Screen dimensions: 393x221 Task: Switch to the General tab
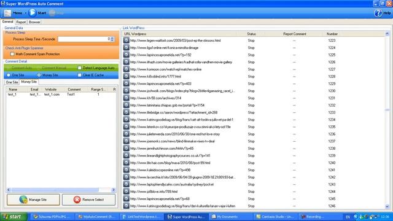pyautogui.click(x=8, y=22)
